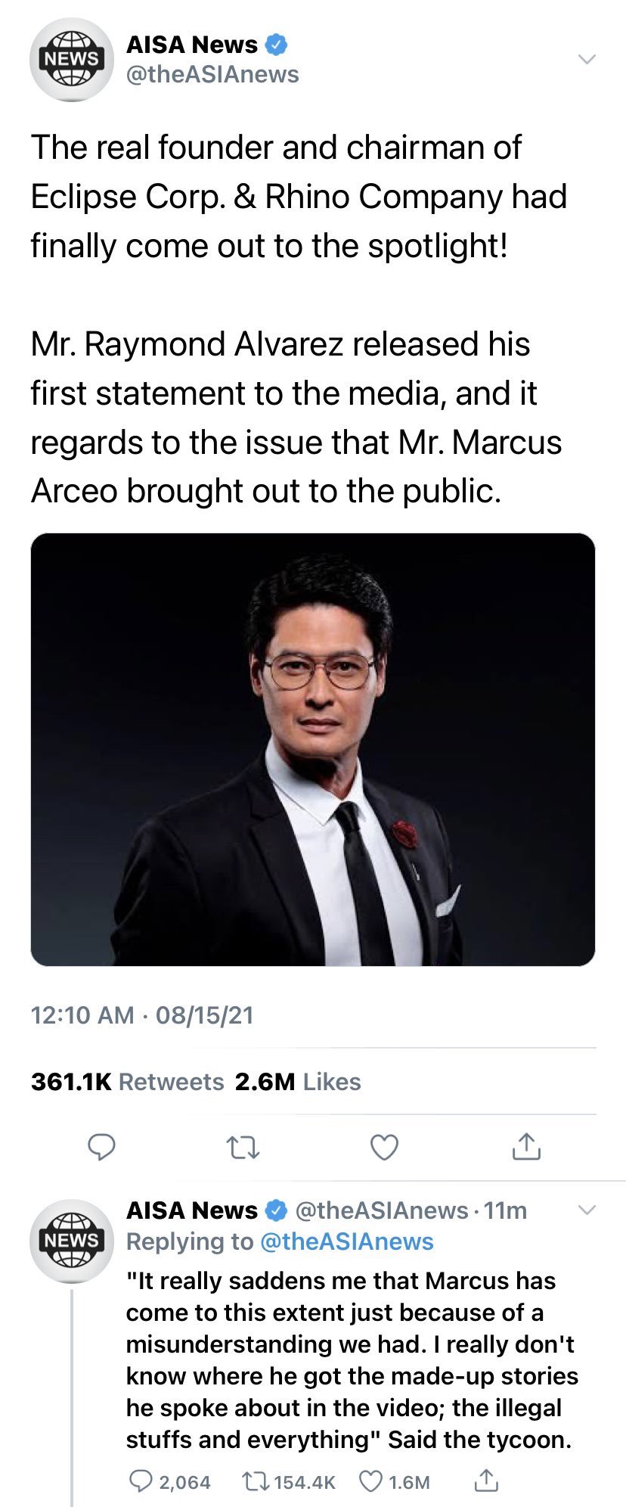This screenshot has width=626, height=1507.
Task: View the 361.1K Retweets list
Action: 127,1082
